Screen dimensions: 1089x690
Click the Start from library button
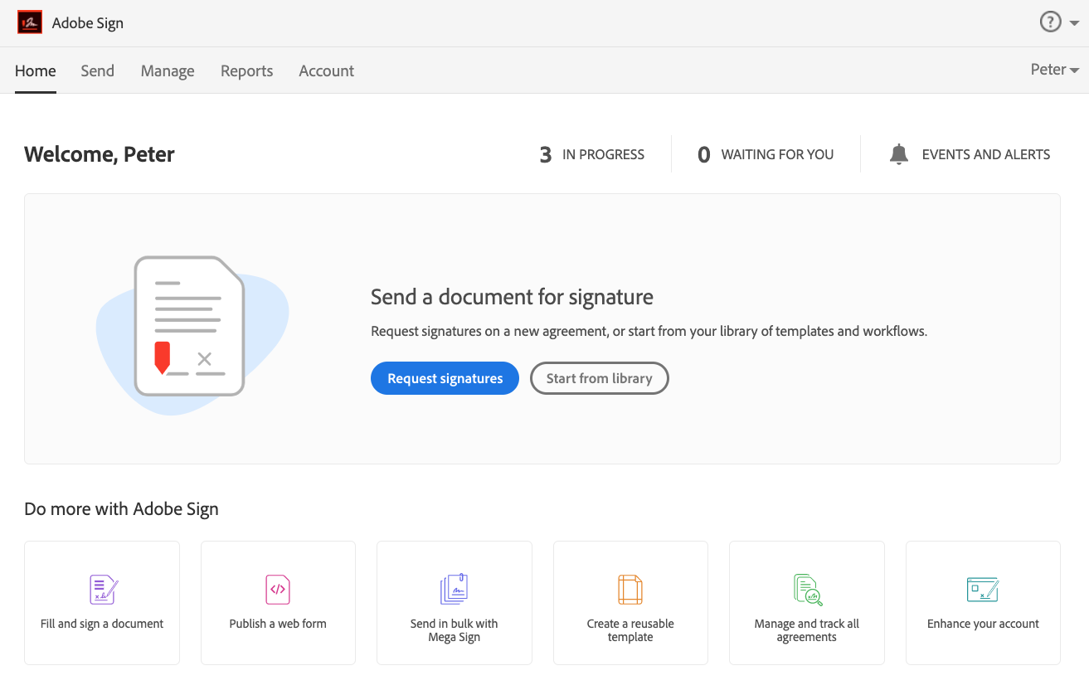point(600,378)
